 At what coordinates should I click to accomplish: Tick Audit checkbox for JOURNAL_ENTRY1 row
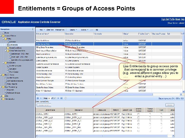(161, 114)
